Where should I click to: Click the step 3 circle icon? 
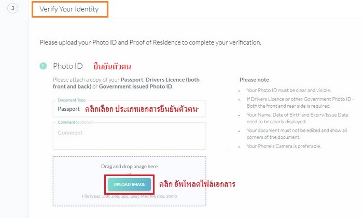point(14,9)
